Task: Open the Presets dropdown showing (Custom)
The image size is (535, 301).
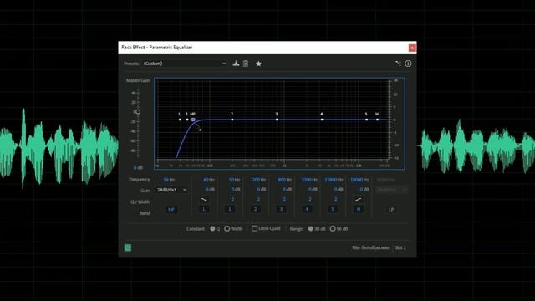Action: [x=184, y=64]
